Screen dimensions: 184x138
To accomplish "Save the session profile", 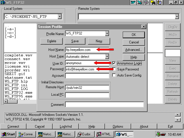I will click(75, 41).
